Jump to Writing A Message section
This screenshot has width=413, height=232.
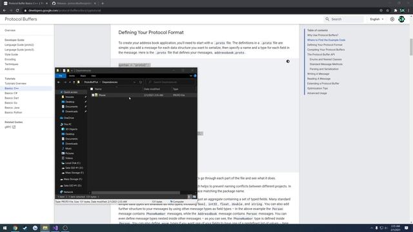click(x=318, y=74)
